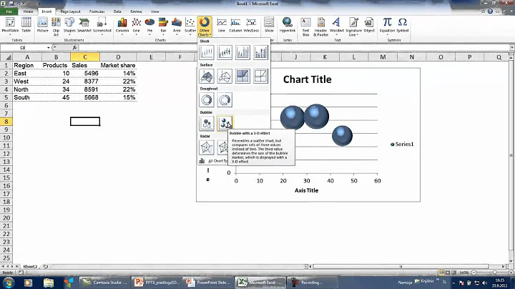This screenshot has height=289, width=515.
Task: Click the Name Box showing C8
Action: [23, 48]
